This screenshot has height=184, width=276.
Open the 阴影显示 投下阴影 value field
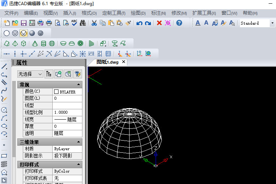click(x=67, y=156)
